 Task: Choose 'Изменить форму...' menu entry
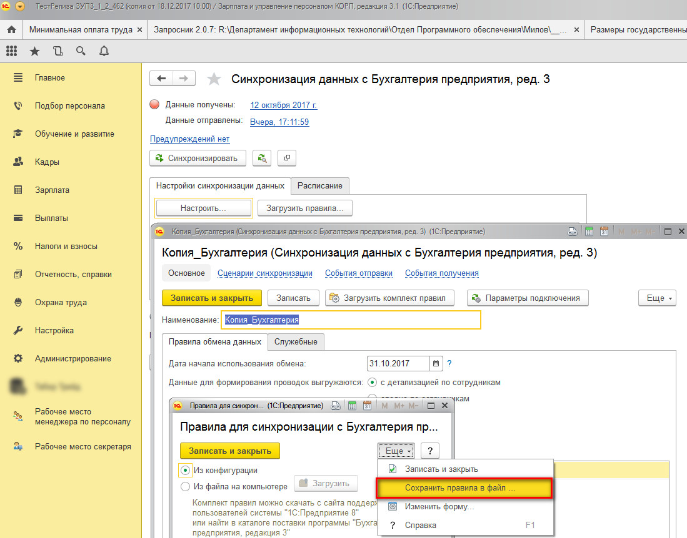point(465,507)
